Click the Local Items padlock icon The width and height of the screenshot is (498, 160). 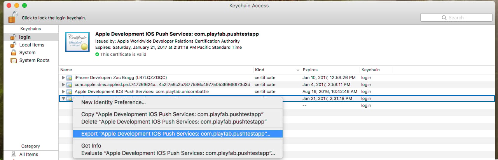[14, 45]
